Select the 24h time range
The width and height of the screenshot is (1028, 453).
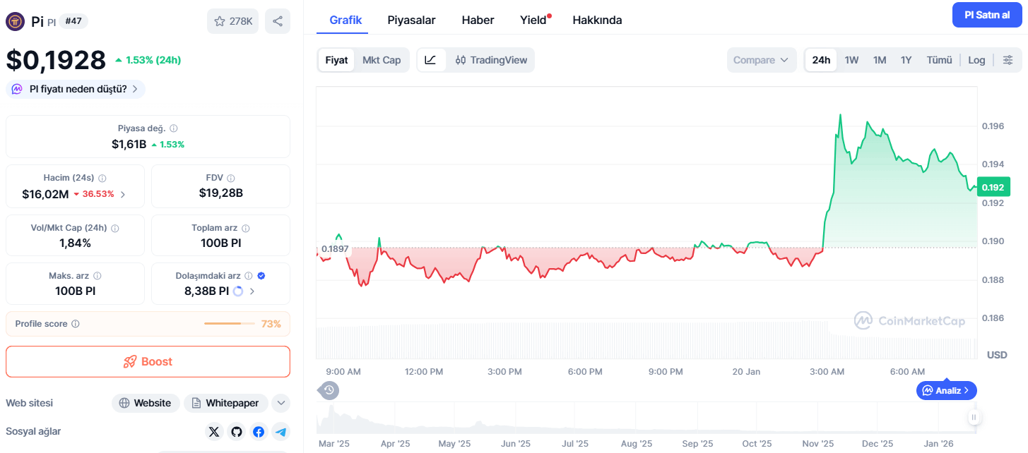coord(821,60)
